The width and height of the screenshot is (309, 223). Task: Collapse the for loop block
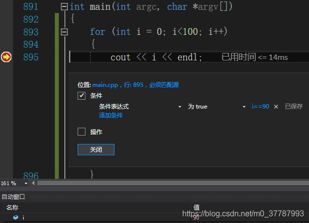(x=64, y=32)
